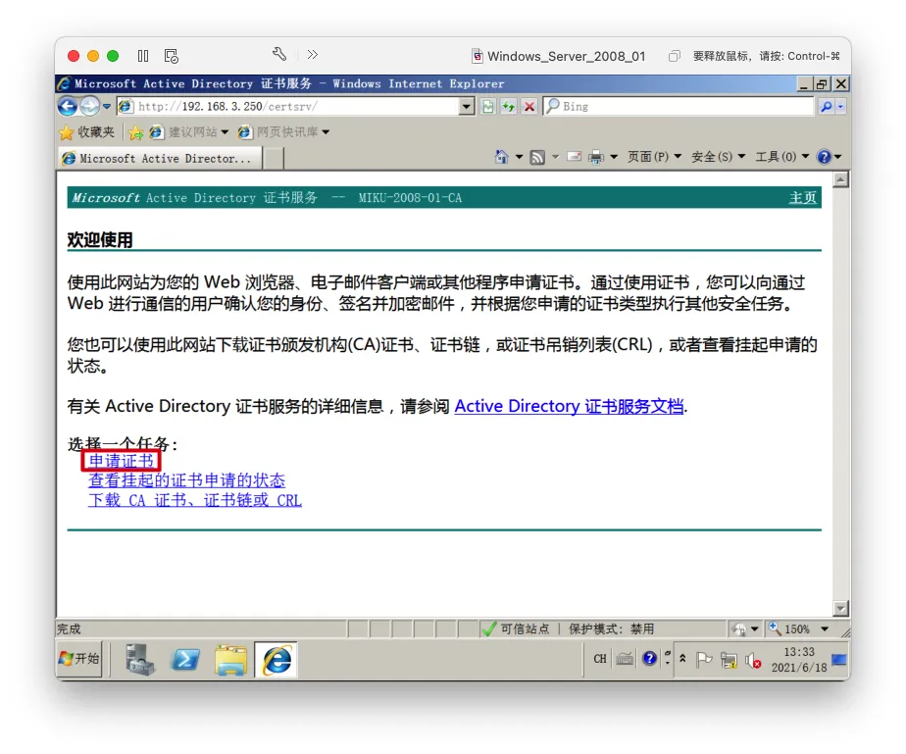
Task: Open the 网页快讯库 web slice gallery
Action: (x=283, y=132)
